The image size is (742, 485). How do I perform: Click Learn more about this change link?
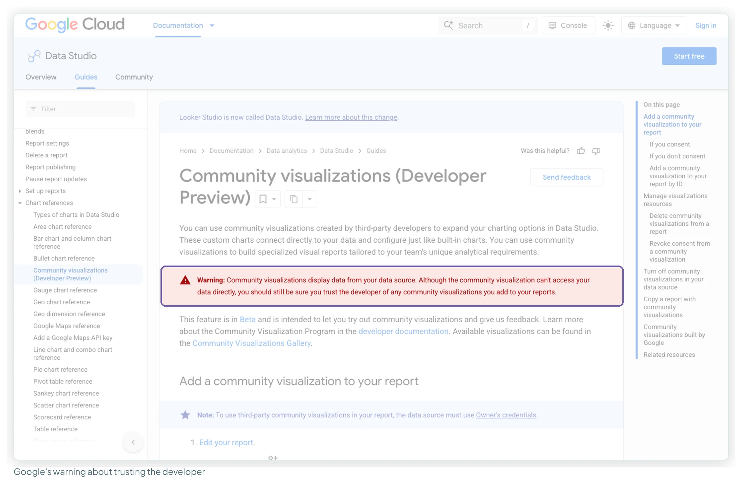point(351,117)
